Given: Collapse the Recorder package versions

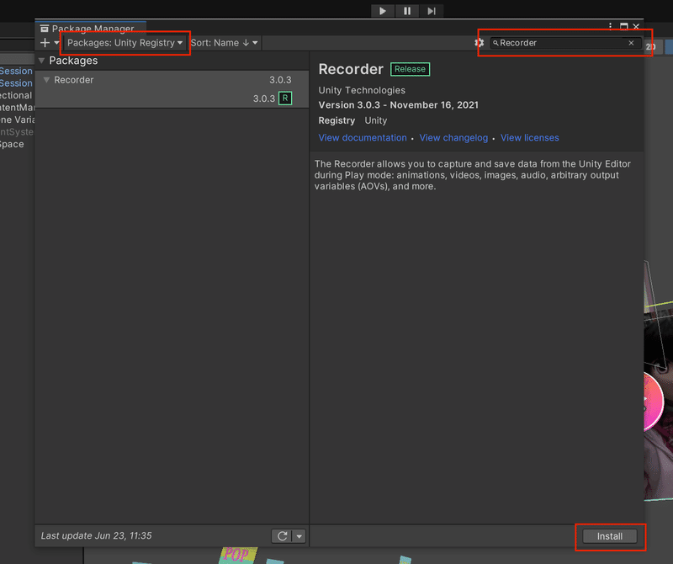Looking at the screenshot, I should coord(46,80).
